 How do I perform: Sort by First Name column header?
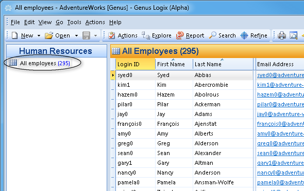tap(174, 64)
